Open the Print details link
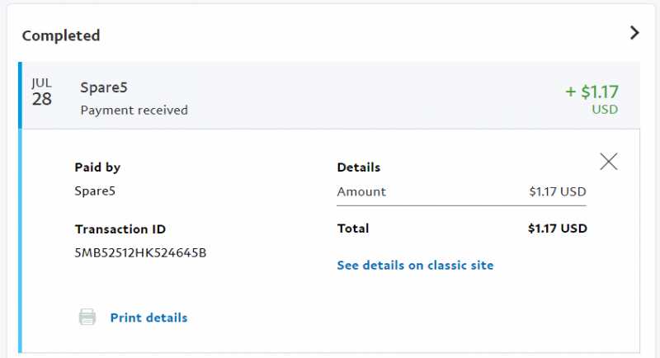This screenshot has height=358, width=660. pos(148,318)
